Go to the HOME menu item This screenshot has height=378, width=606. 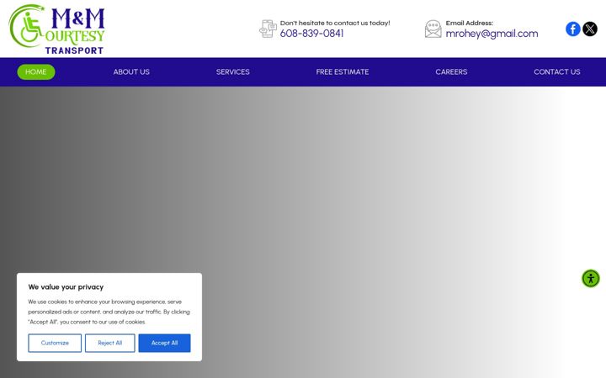36,71
